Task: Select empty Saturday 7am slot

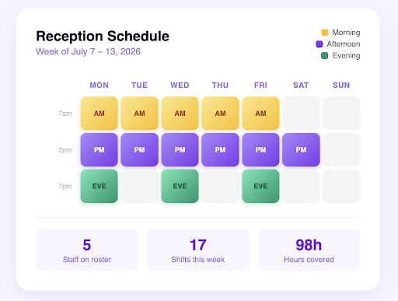Action: 301,114
